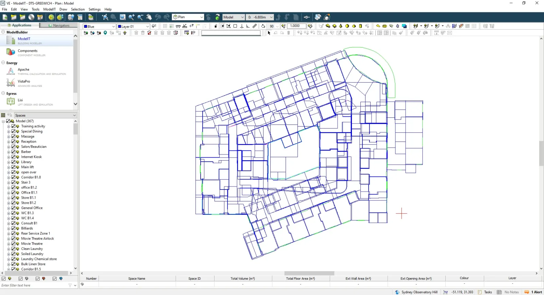
Task: Open the Spaces browser dropdown
Action: 46,115
